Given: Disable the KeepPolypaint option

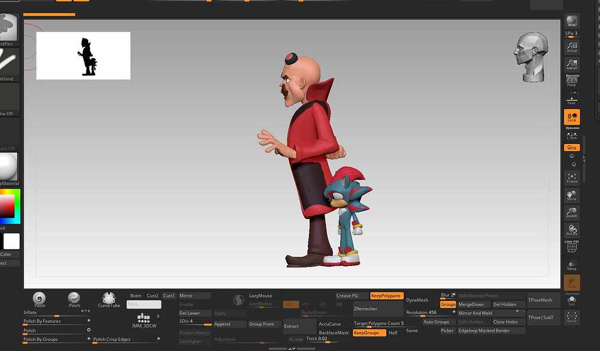Looking at the screenshot, I should 386,295.
